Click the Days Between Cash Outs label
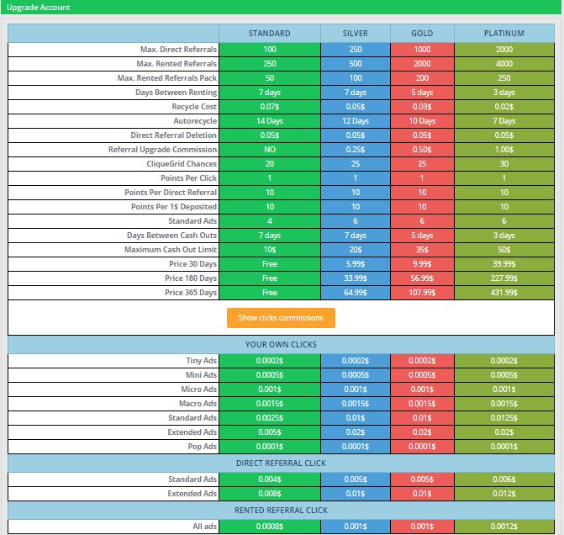564x535 pixels. tap(171, 236)
